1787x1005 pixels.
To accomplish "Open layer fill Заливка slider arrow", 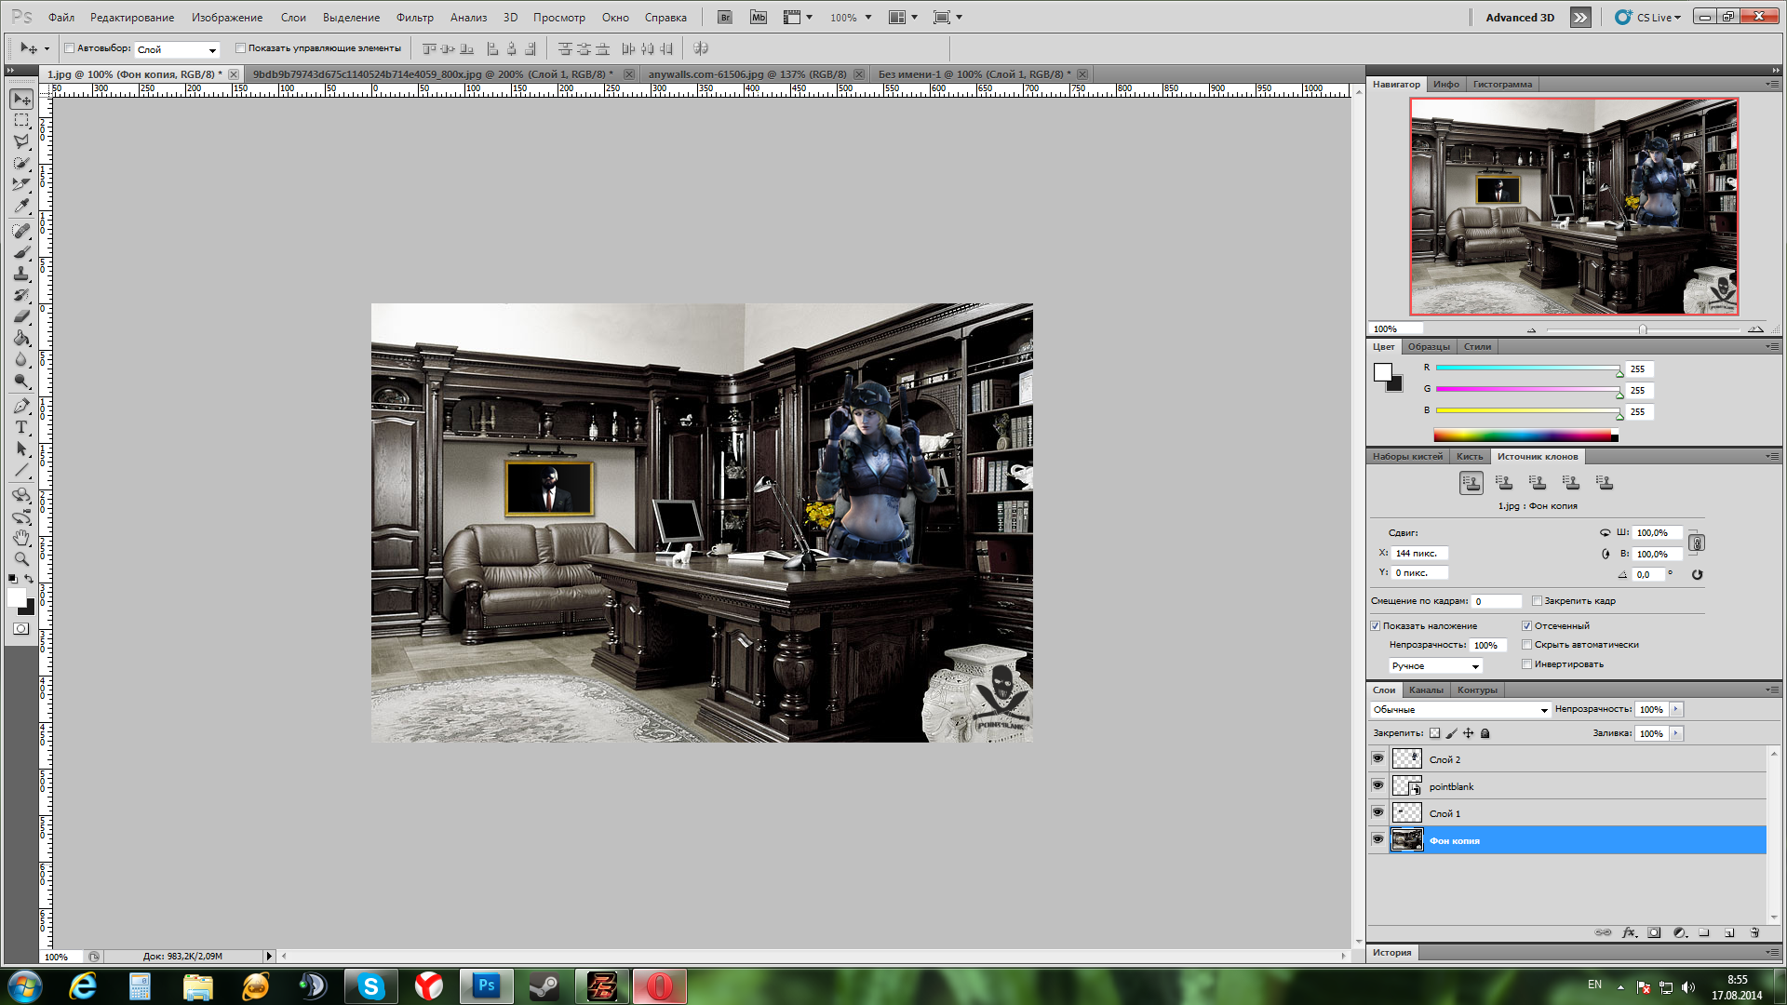I will pos(1676,734).
